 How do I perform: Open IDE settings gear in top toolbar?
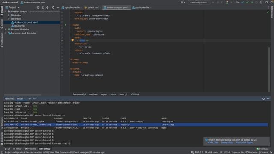pyautogui.click(x=272, y=3)
